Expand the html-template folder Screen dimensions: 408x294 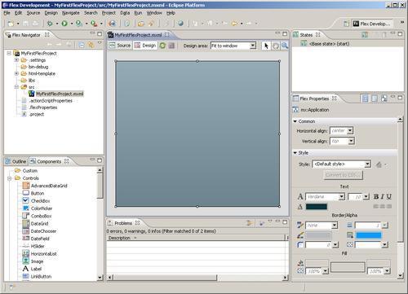[x=16, y=73]
